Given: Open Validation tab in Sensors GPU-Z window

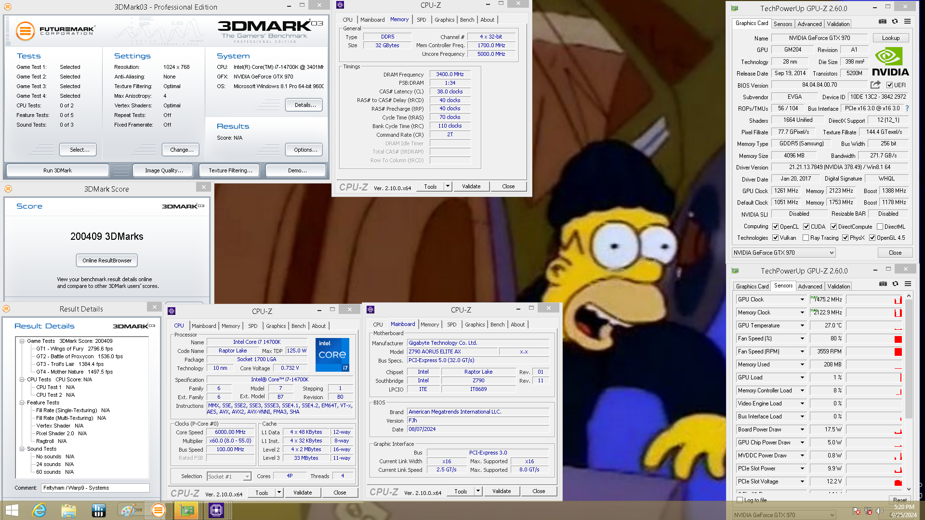Looking at the screenshot, I should (x=839, y=286).
